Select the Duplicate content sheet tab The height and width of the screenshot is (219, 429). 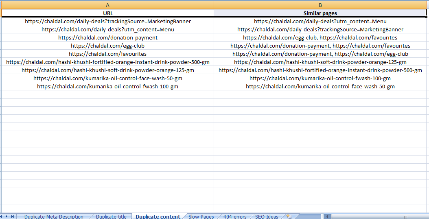(x=158, y=217)
